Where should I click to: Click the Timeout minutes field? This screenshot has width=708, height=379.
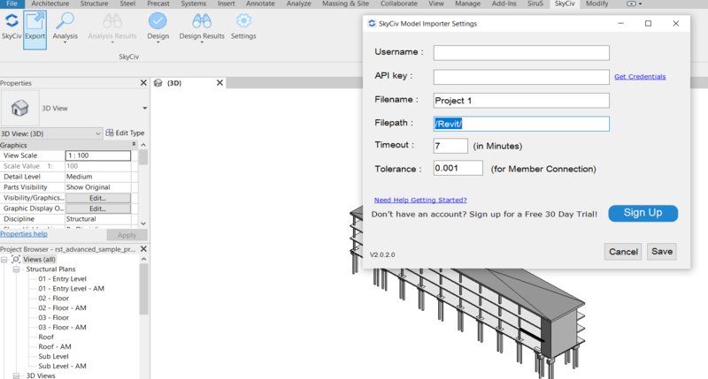tap(450, 146)
